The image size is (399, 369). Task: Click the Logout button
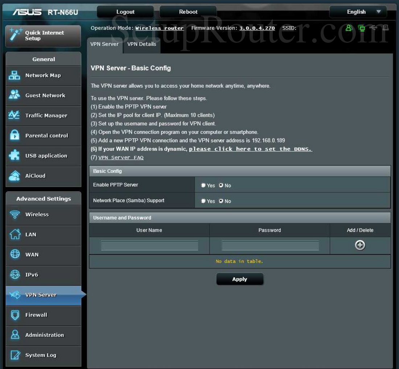coord(125,12)
